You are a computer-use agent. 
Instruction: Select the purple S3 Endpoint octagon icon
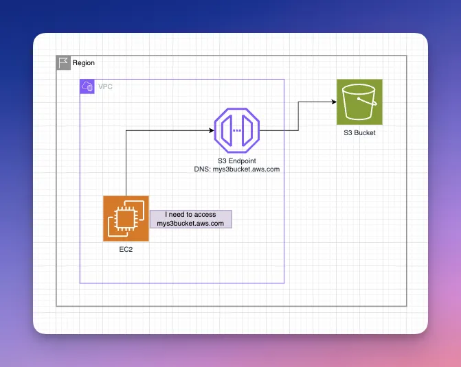coord(237,130)
